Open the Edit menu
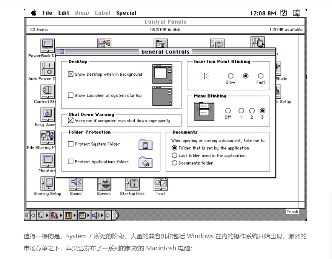 (64, 13)
